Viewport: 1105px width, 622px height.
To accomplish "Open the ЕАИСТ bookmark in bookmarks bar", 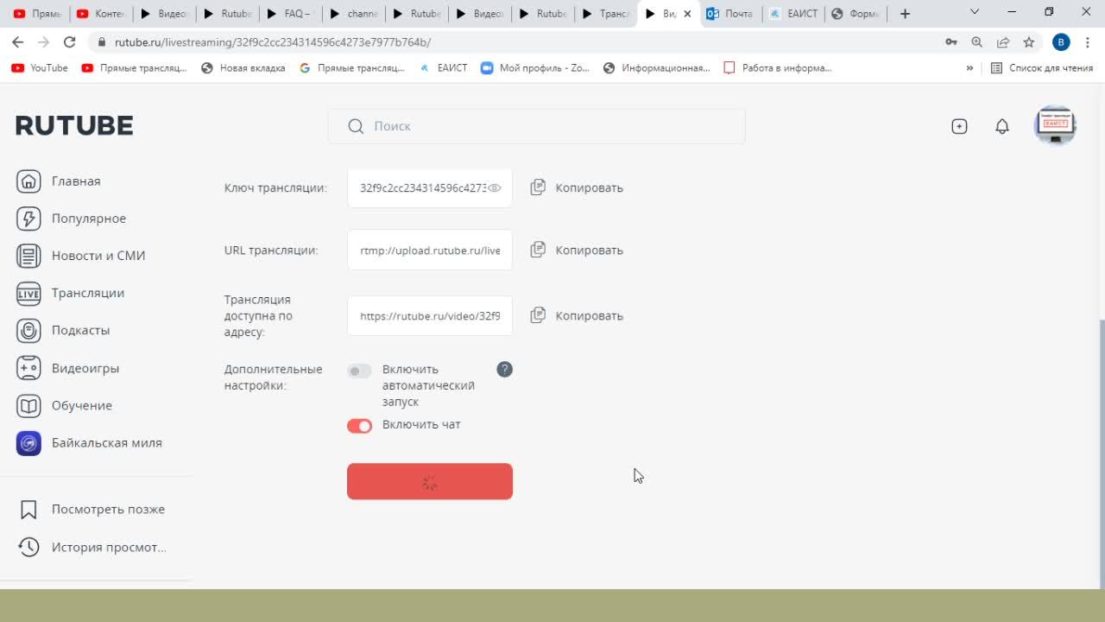I will pyautogui.click(x=443, y=68).
